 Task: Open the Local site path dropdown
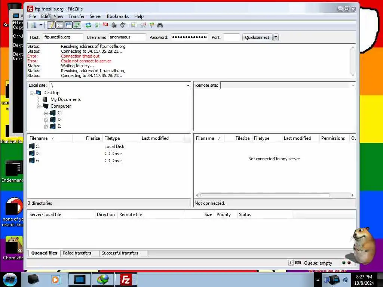(188, 86)
